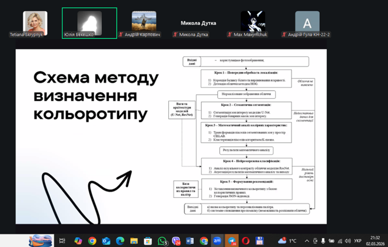Open File Explorer from taskbar
The image size is (388, 247).
134,241
